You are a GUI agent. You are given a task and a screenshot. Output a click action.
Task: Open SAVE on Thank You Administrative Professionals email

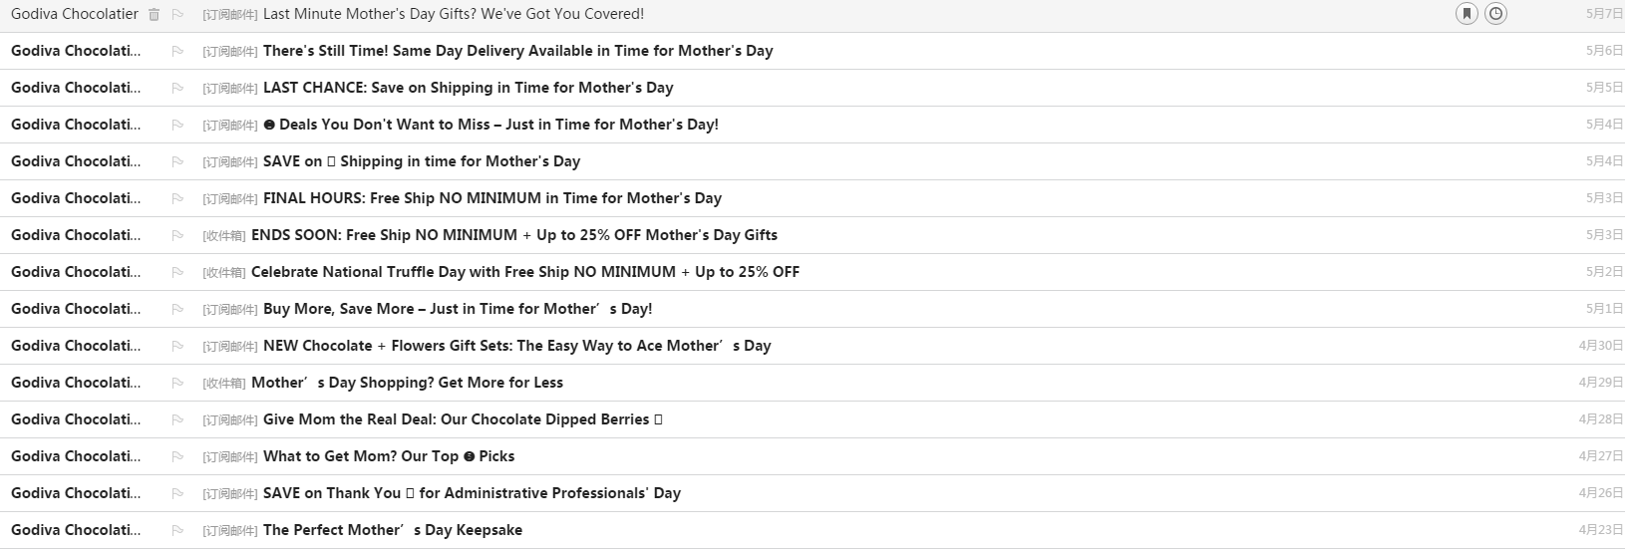(472, 493)
